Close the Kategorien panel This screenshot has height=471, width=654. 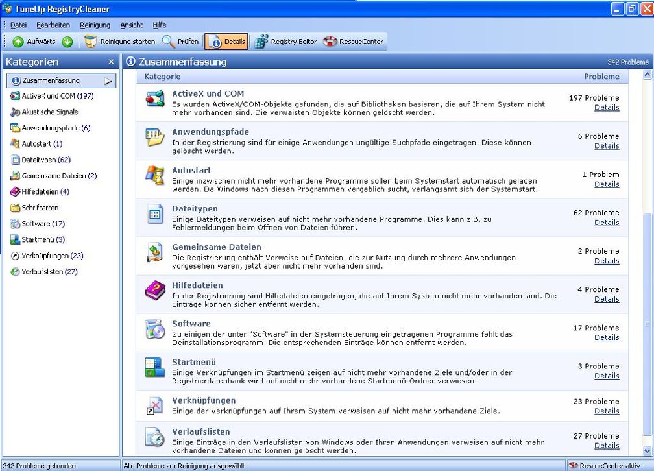[x=111, y=62]
